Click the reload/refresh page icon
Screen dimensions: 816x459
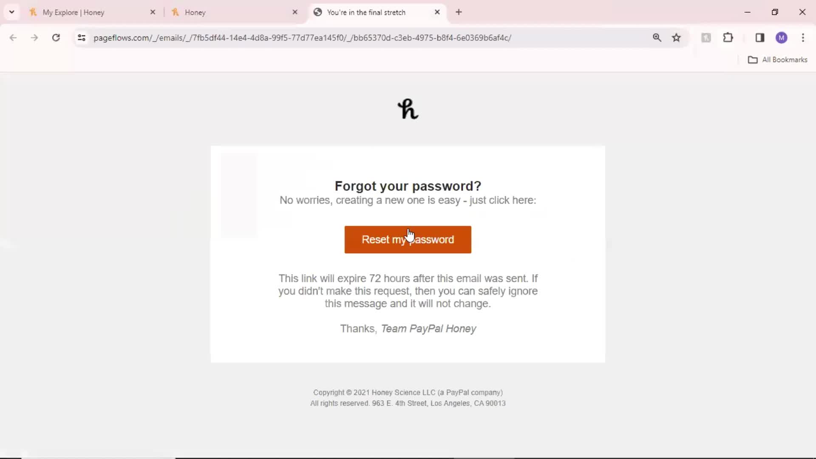click(x=56, y=37)
